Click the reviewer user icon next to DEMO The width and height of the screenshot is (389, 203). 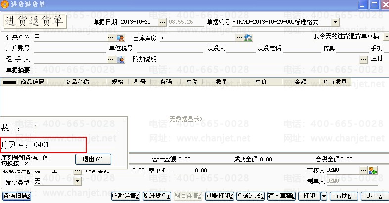pyautogui.click(x=373, y=170)
